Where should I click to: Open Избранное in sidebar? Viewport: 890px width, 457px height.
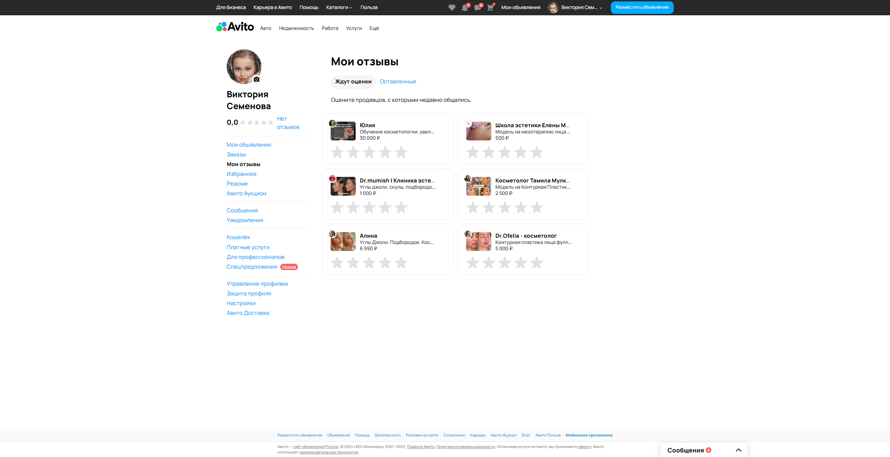(242, 174)
